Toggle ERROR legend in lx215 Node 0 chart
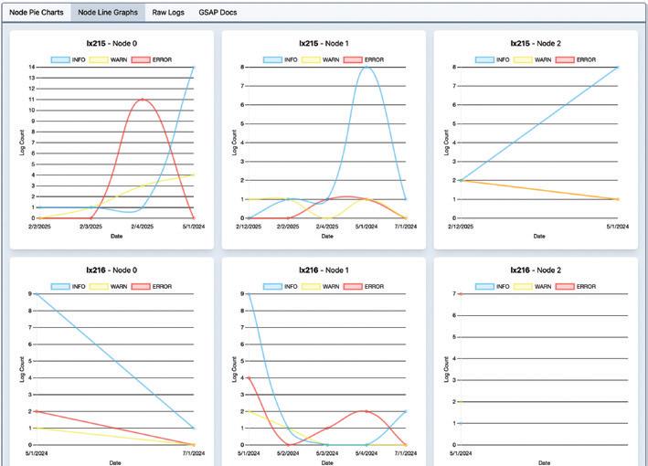Image resolution: width=648 pixels, height=466 pixels. point(152,60)
